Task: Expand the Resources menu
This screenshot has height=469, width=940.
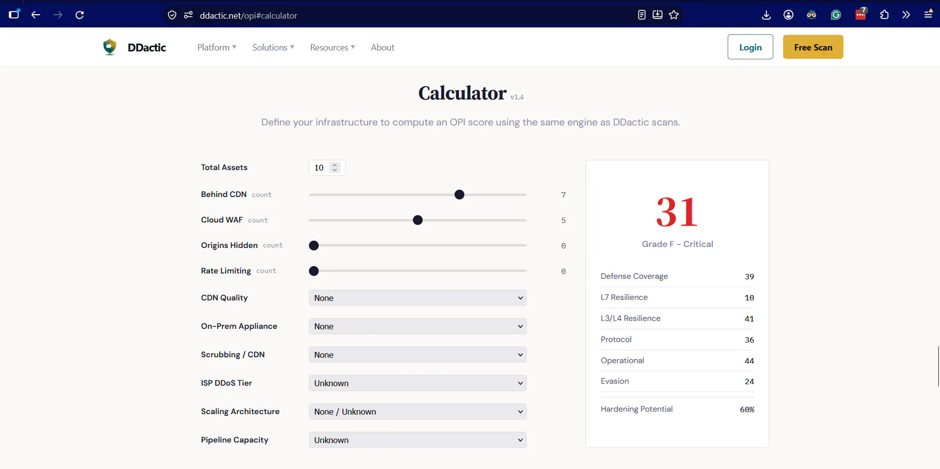Action: pos(332,48)
